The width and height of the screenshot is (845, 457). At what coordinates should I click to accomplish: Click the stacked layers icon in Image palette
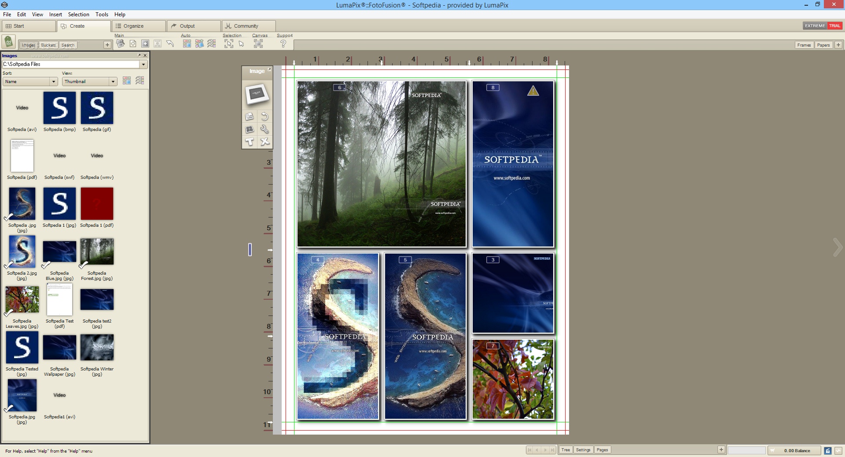(x=250, y=116)
